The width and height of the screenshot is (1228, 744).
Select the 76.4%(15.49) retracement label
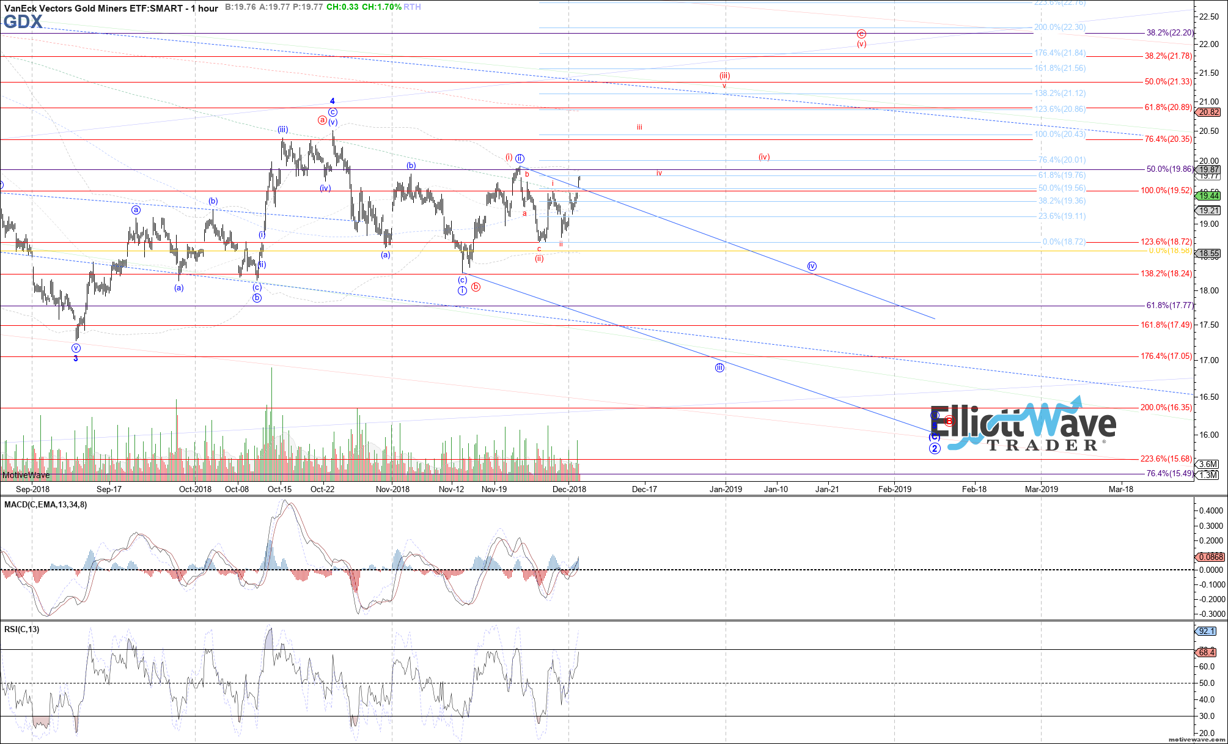1169,473
